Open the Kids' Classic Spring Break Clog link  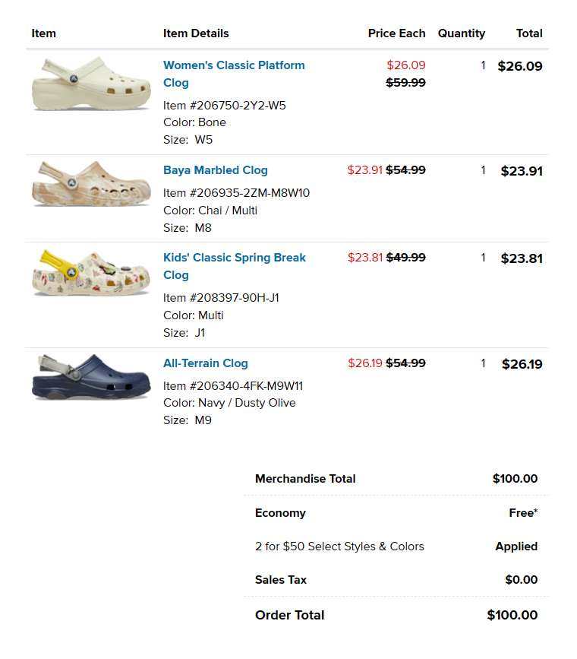click(x=235, y=266)
